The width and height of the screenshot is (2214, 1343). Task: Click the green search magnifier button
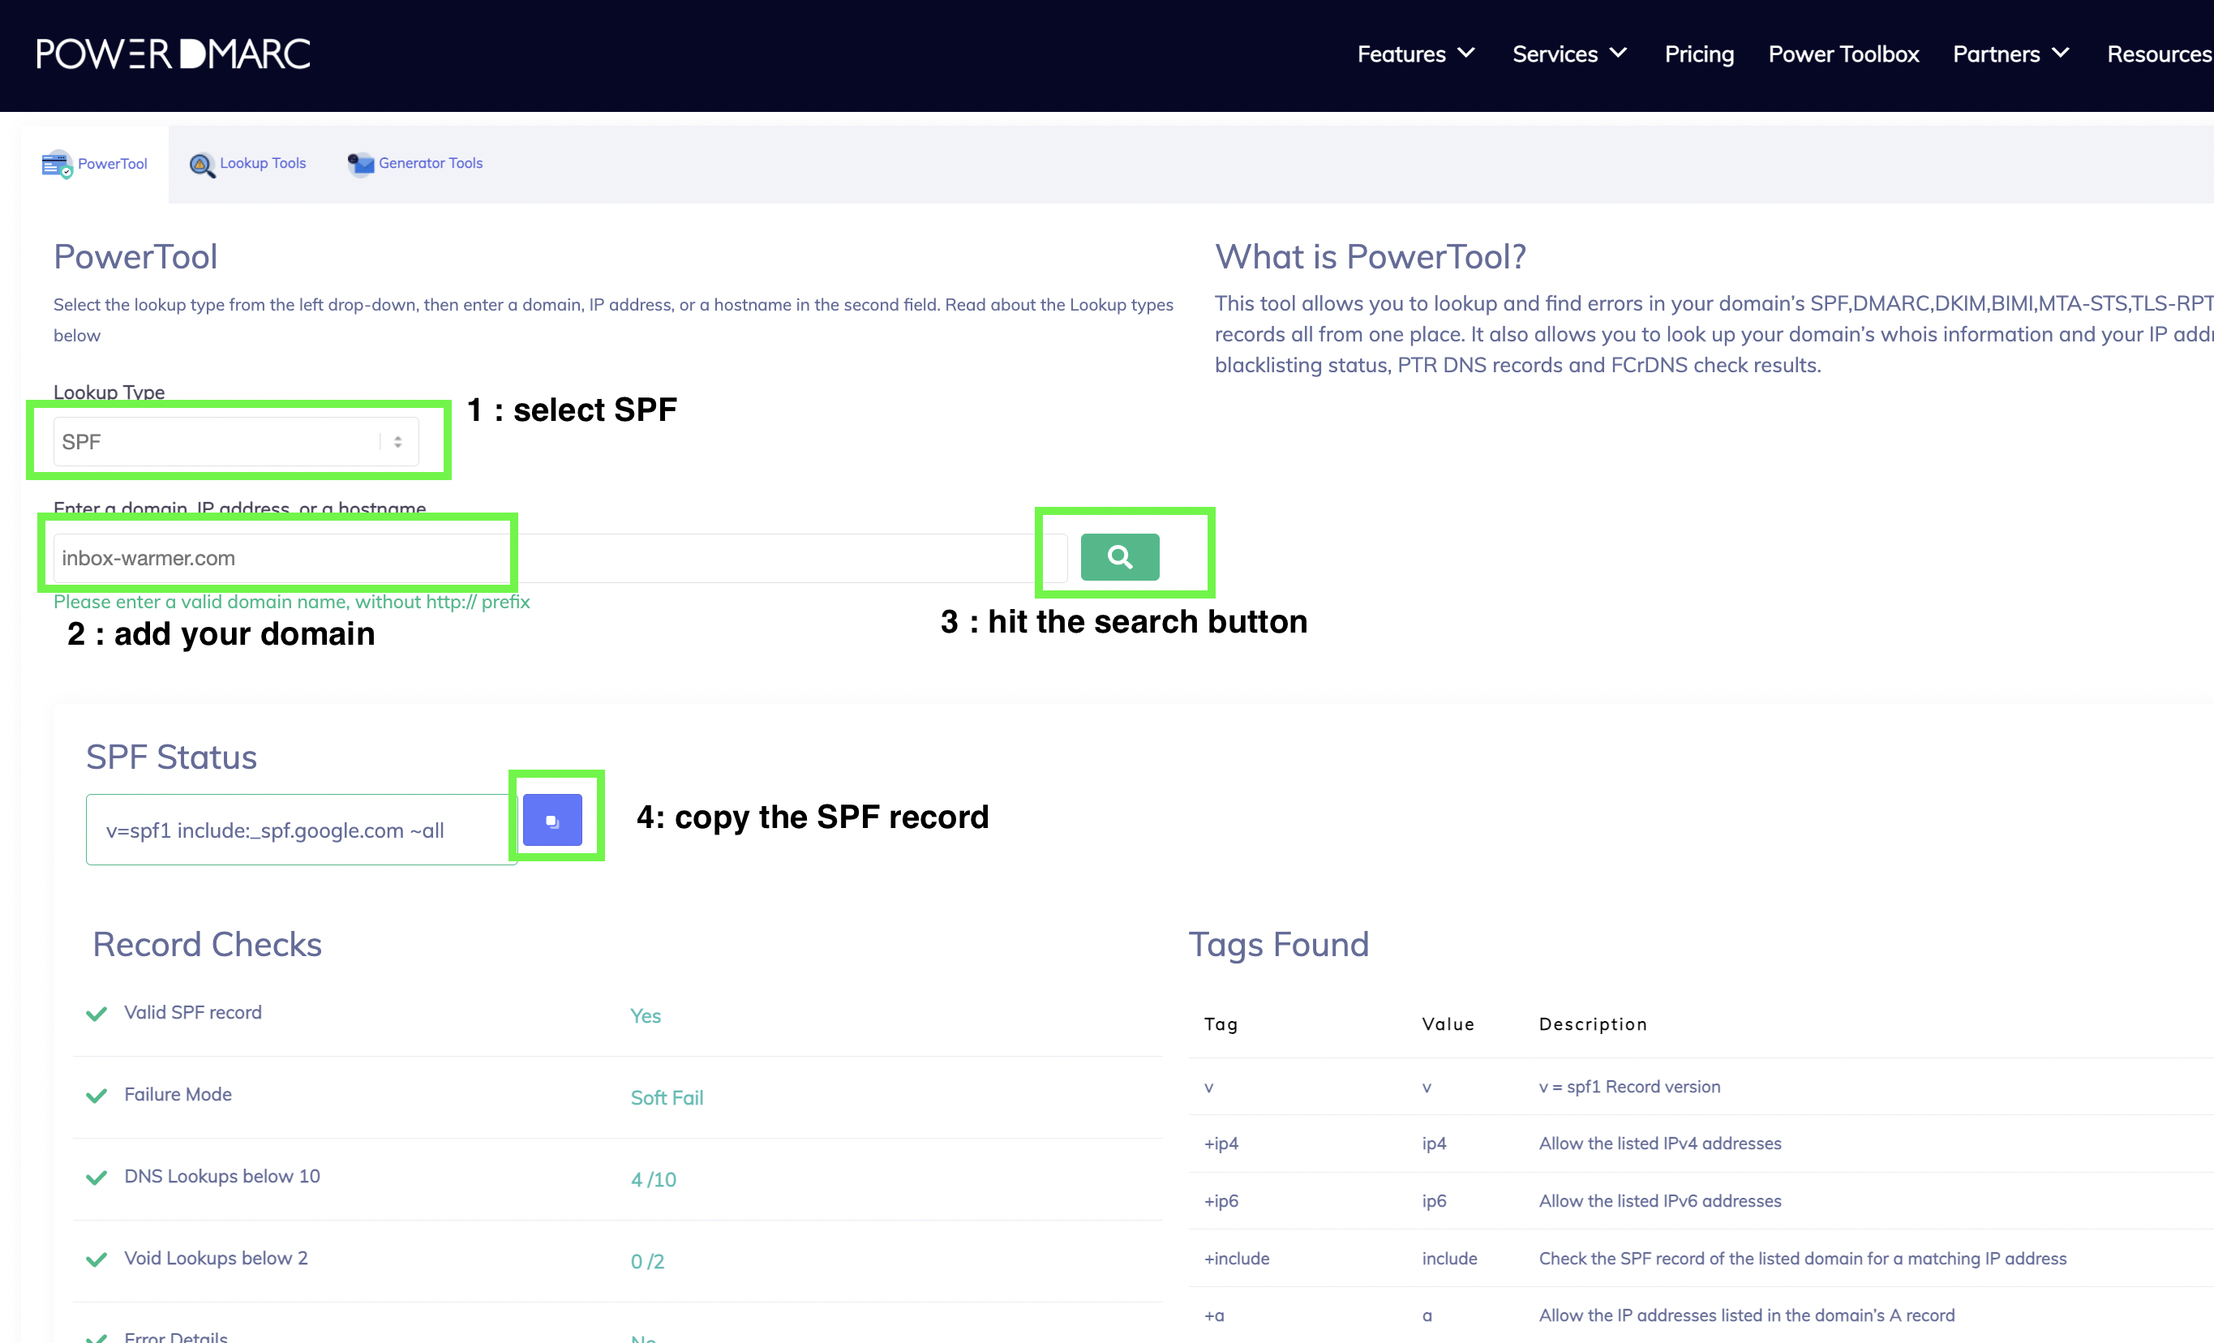(x=1120, y=557)
